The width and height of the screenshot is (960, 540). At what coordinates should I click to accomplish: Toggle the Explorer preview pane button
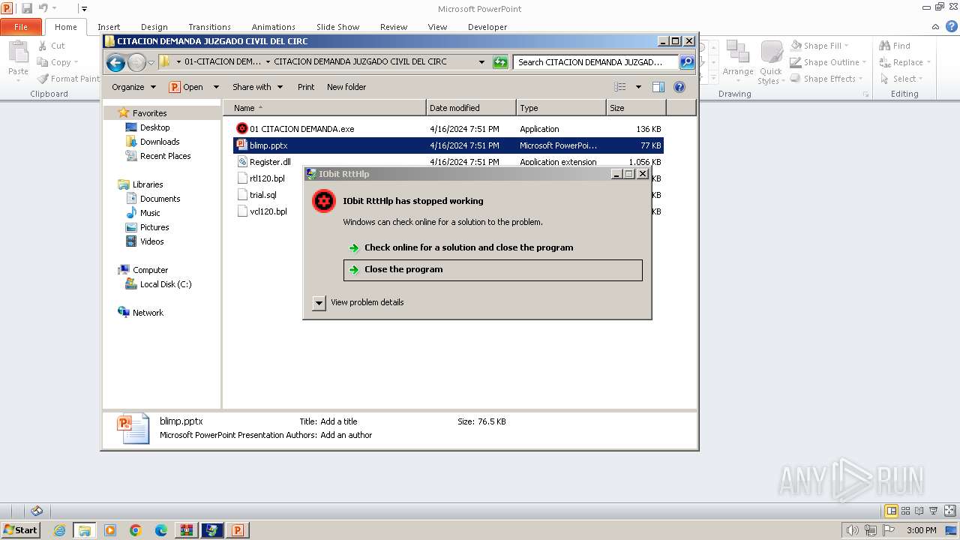(x=658, y=87)
